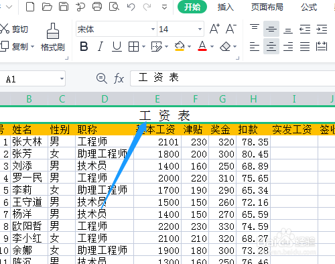The width and height of the screenshot is (335, 264).
Task: Select cell with name 欧阳哲
Action: [29, 226]
